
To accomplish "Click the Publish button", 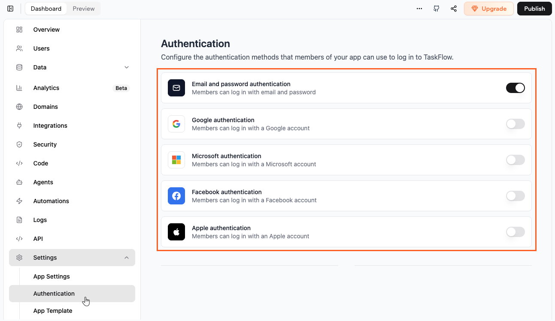I will [x=534, y=9].
